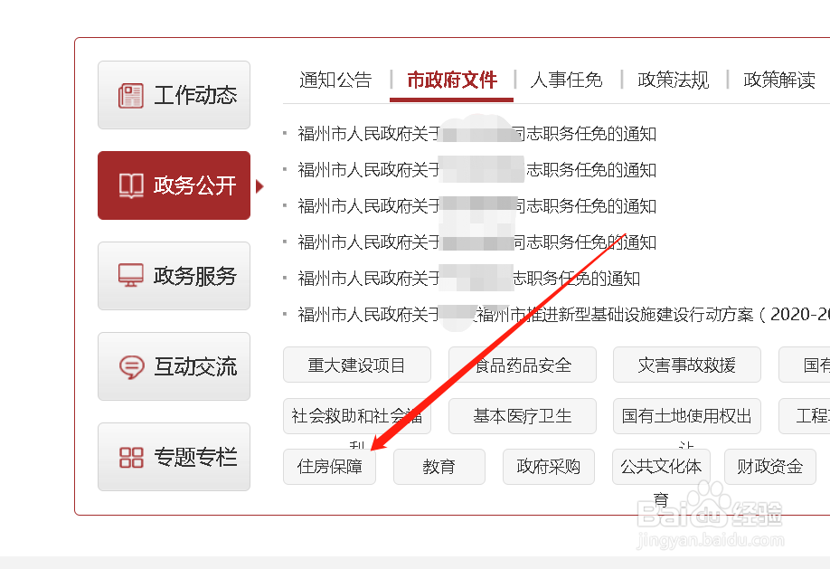Image resolution: width=830 pixels, height=569 pixels.
Task: Click the 公共文化体育 category button
Action: point(661,467)
